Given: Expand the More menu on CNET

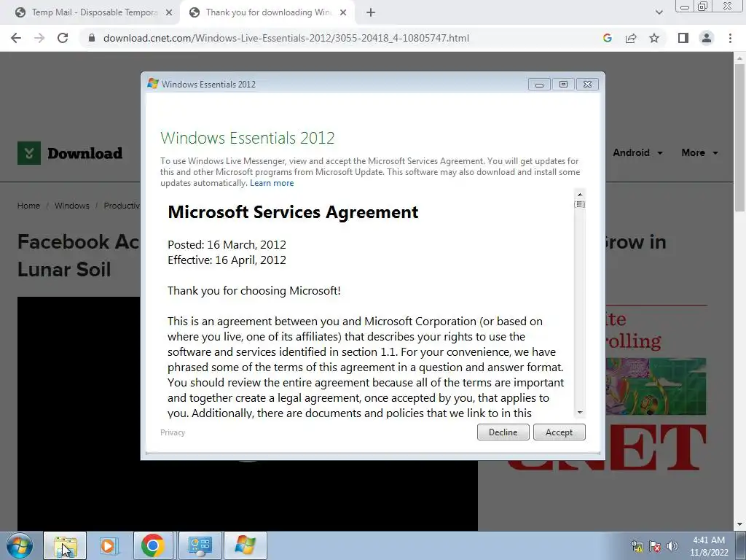Looking at the screenshot, I should pos(699,152).
